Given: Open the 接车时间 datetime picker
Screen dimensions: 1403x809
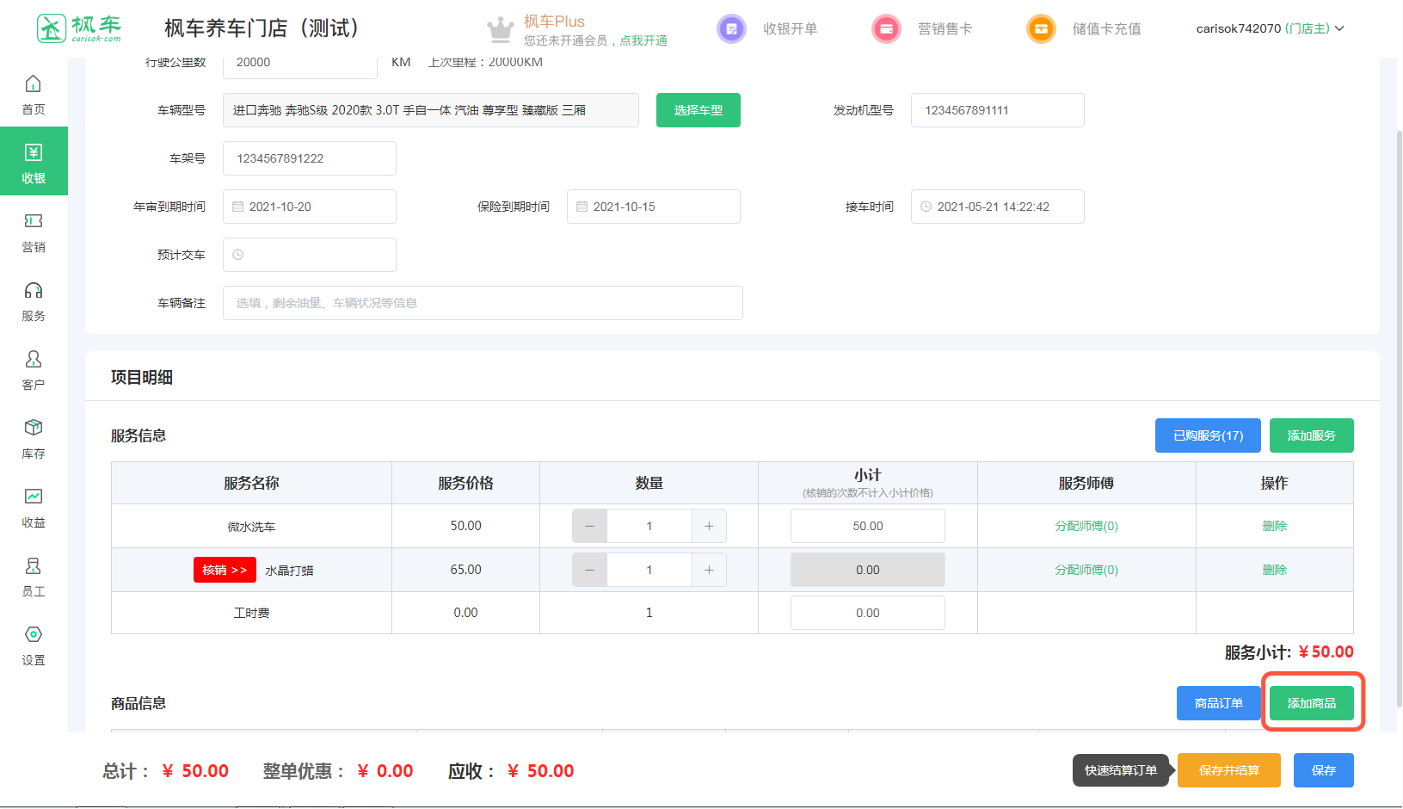Looking at the screenshot, I should pos(997,207).
